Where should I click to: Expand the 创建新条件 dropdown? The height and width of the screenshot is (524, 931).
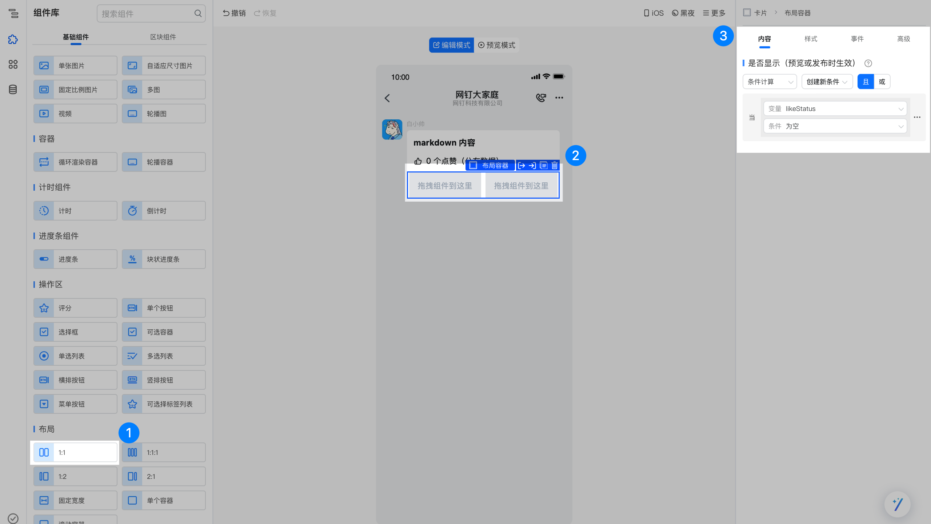pyautogui.click(x=827, y=82)
